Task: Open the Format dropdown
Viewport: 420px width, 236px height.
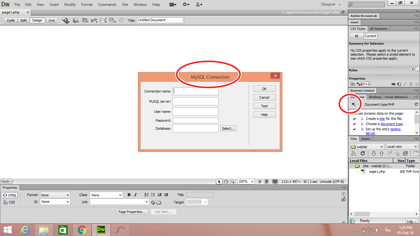Action: coord(55,195)
